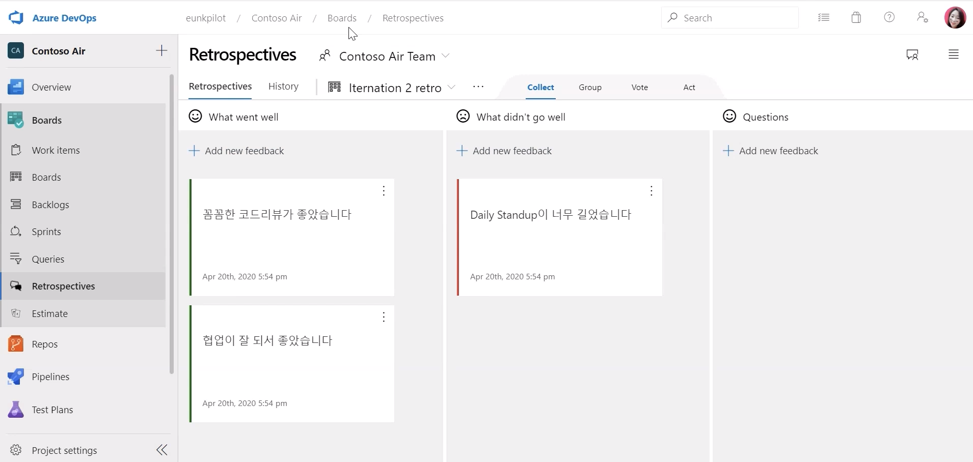Viewport: 973px width, 462px height.
Task: Select the Vote phase tab
Action: coord(640,88)
